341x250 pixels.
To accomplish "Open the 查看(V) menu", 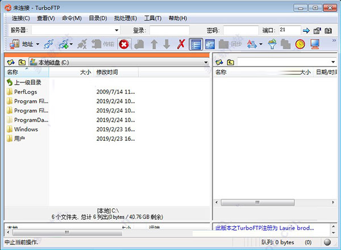I will [x=46, y=18].
